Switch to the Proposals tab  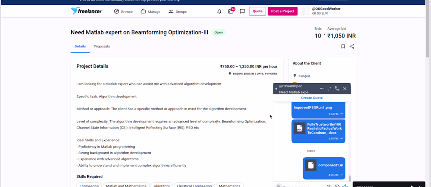(x=102, y=46)
